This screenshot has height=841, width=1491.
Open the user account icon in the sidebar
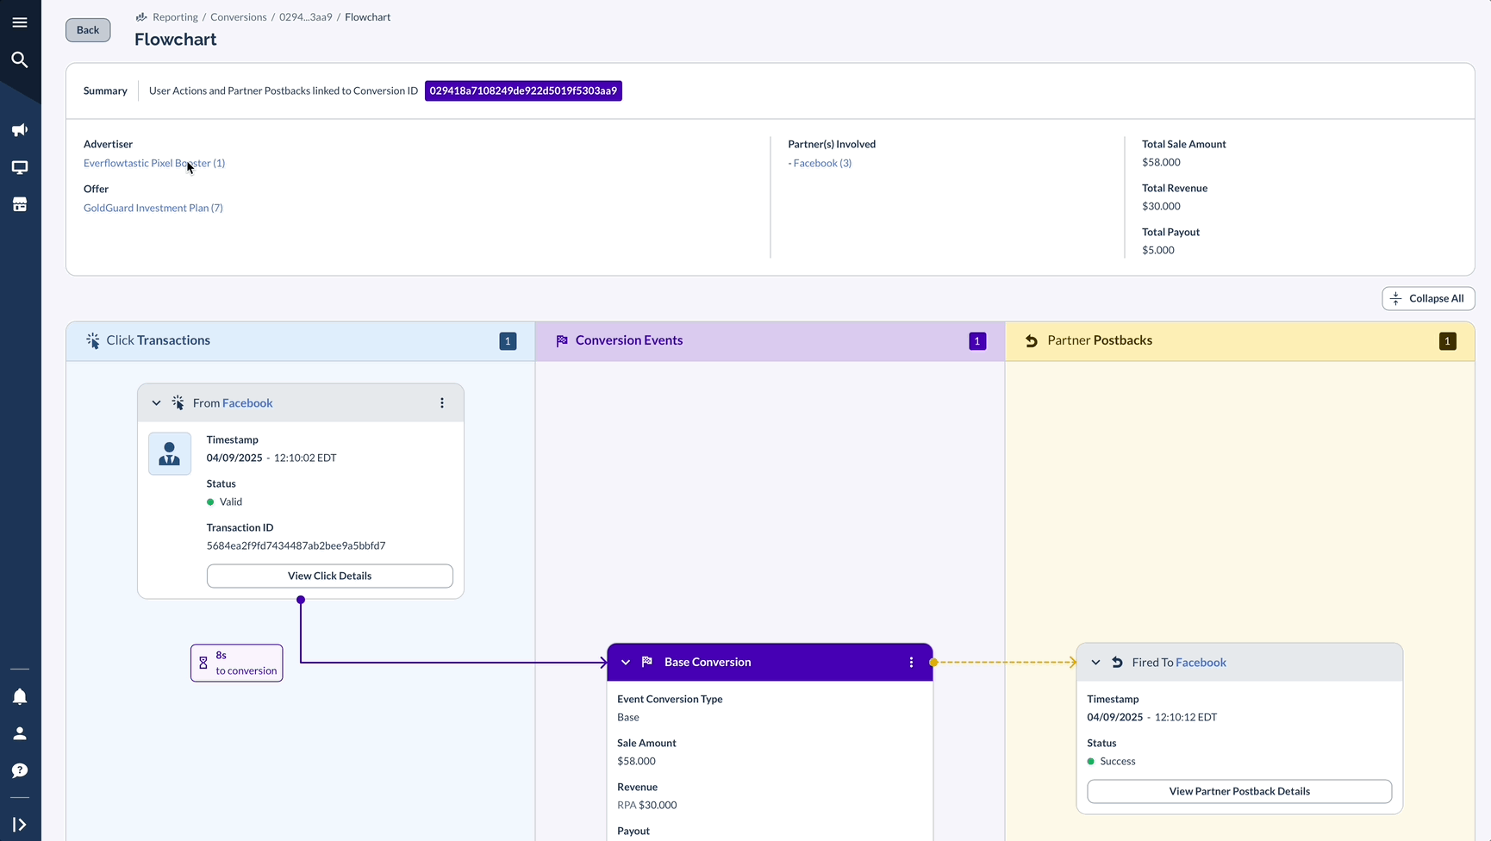click(20, 733)
